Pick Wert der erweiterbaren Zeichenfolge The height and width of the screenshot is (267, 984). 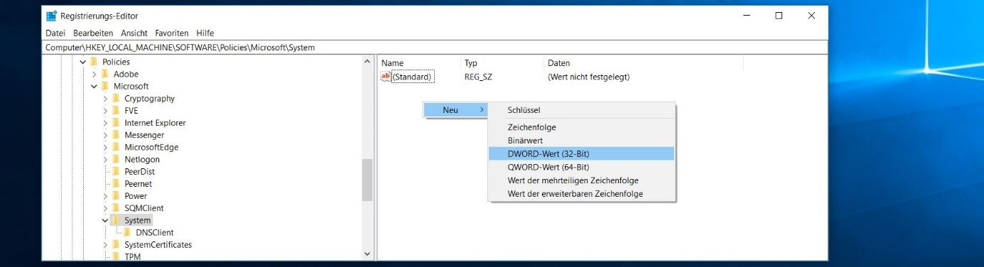[581, 194]
